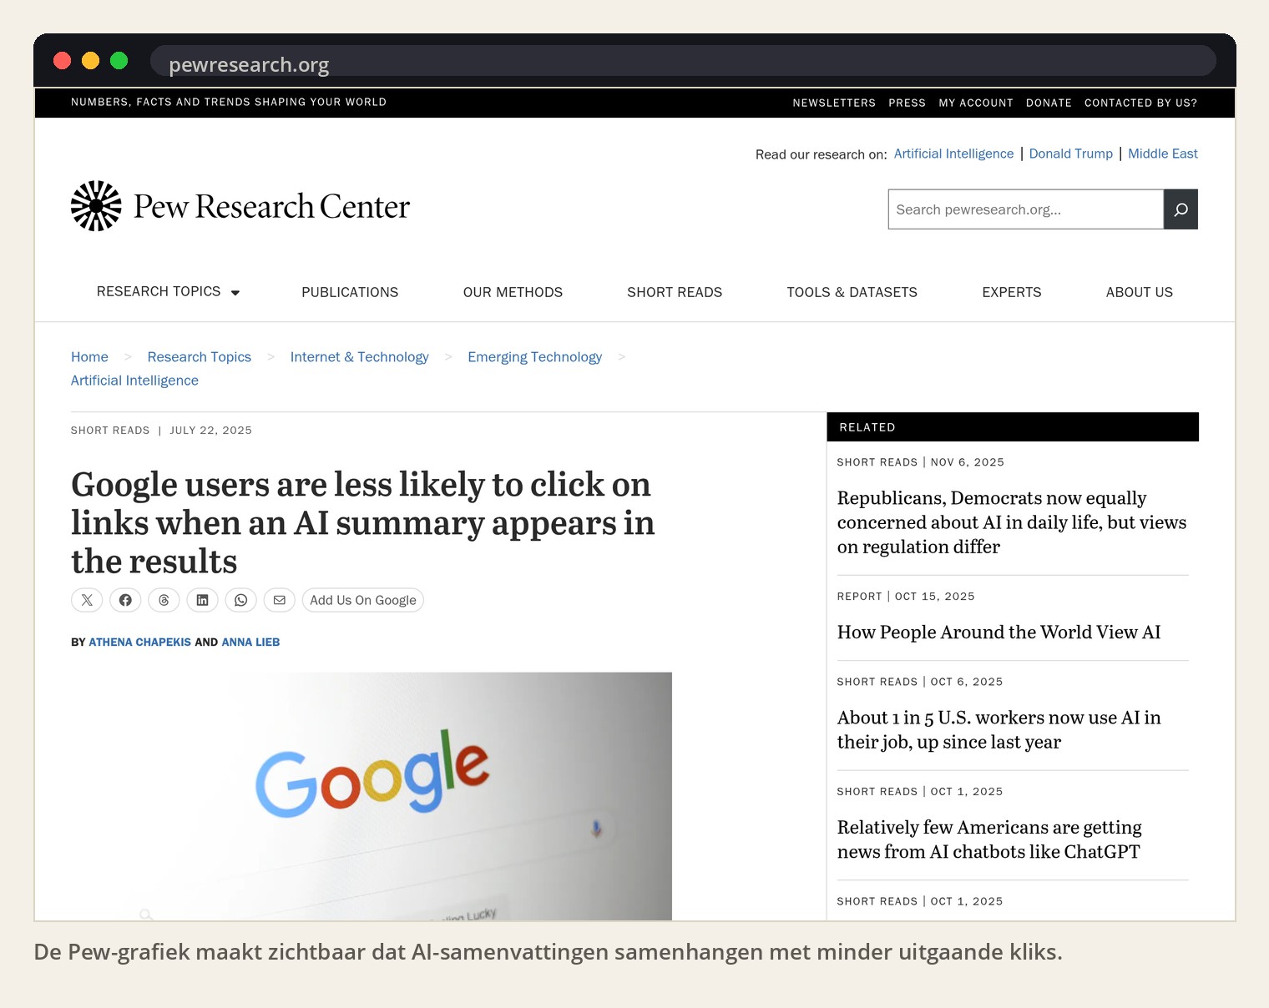Click the REPORT | OCT 15, 2025 label
This screenshot has width=1269, height=1008.
pyautogui.click(x=906, y=597)
